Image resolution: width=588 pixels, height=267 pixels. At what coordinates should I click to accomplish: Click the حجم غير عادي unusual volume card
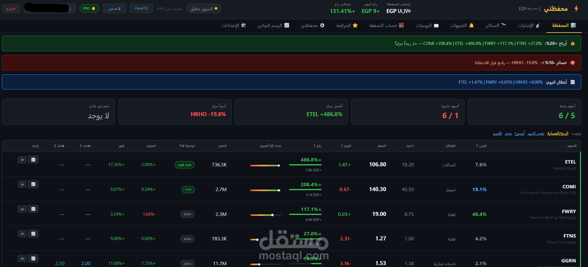pos(58,112)
